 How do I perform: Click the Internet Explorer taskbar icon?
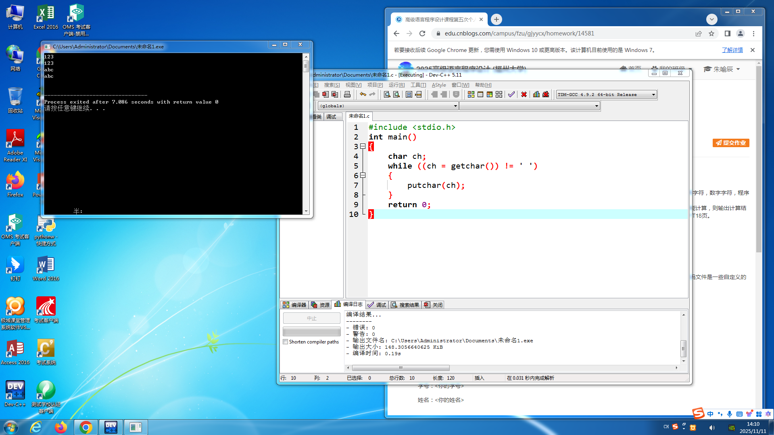pyautogui.click(x=36, y=427)
